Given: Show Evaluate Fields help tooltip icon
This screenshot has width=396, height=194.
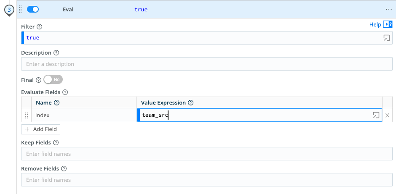Looking at the screenshot, I should pyautogui.click(x=65, y=92).
